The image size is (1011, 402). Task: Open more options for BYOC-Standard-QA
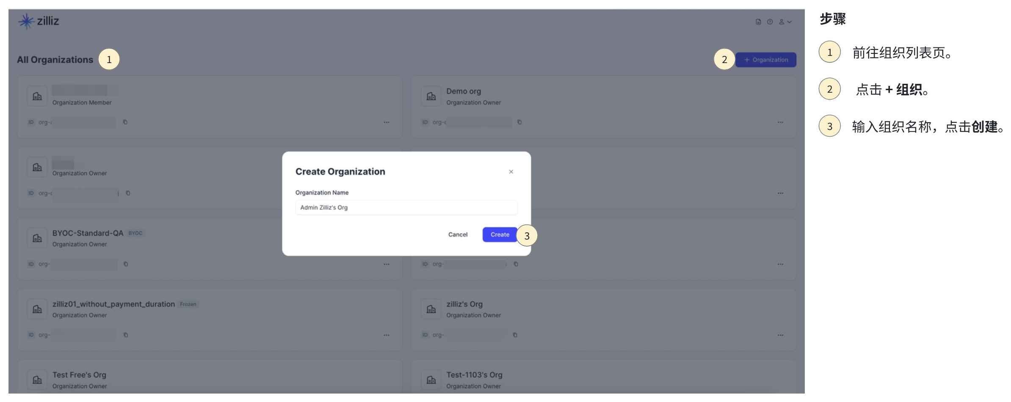[387, 264]
